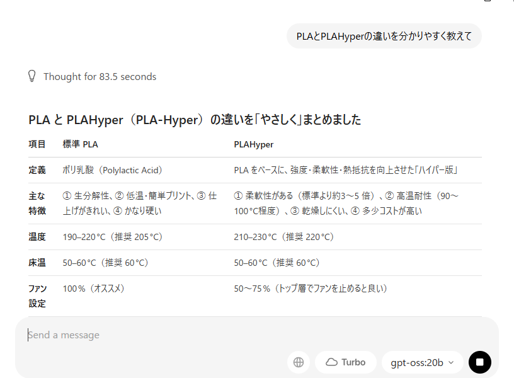Click the PLAHyper 床温 50–60°C cell
The image size is (514, 378).
tap(277, 263)
